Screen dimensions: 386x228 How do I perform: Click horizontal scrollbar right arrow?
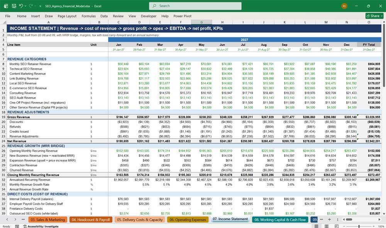click(379, 220)
